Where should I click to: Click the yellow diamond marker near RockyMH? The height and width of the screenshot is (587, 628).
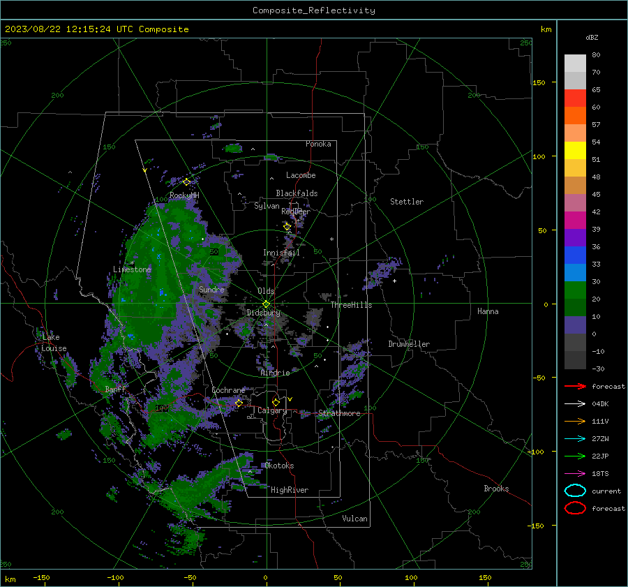point(186,182)
